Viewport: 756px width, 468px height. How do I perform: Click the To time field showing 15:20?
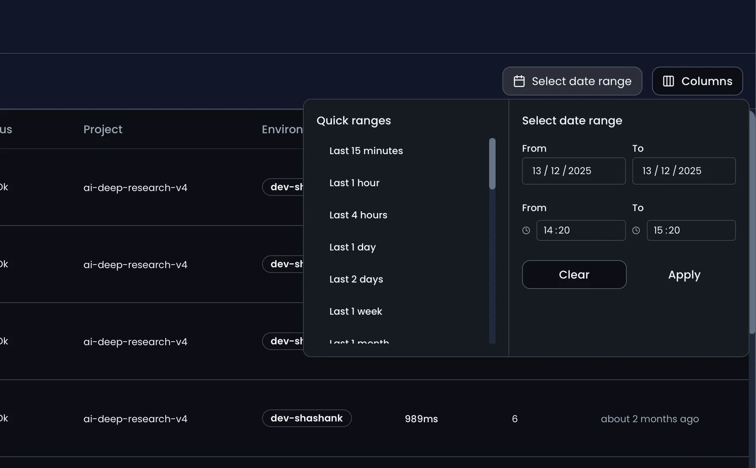click(691, 230)
